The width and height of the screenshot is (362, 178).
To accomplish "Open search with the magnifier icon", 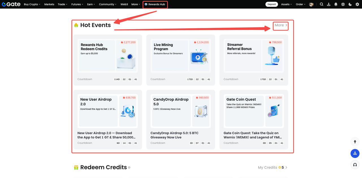I will pyautogui.click(x=322, y=4).
